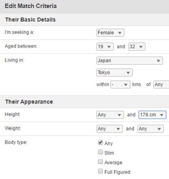
Task: Open the maximum Weight dropdown set to Any
Action: (150, 129)
